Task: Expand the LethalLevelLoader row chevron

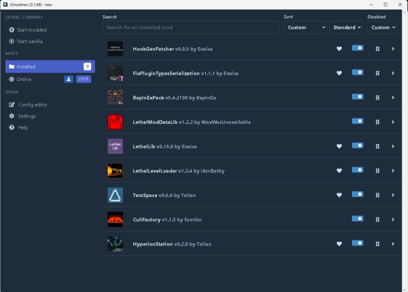Action: click(393, 171)
